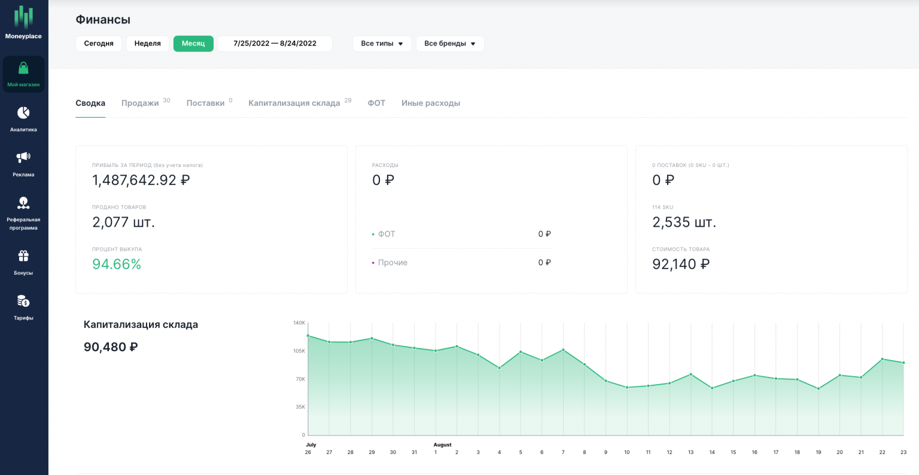The image size is (919, 475).
Task: Click the Moneyplace logo icon
Action: (x=23, y=17)
